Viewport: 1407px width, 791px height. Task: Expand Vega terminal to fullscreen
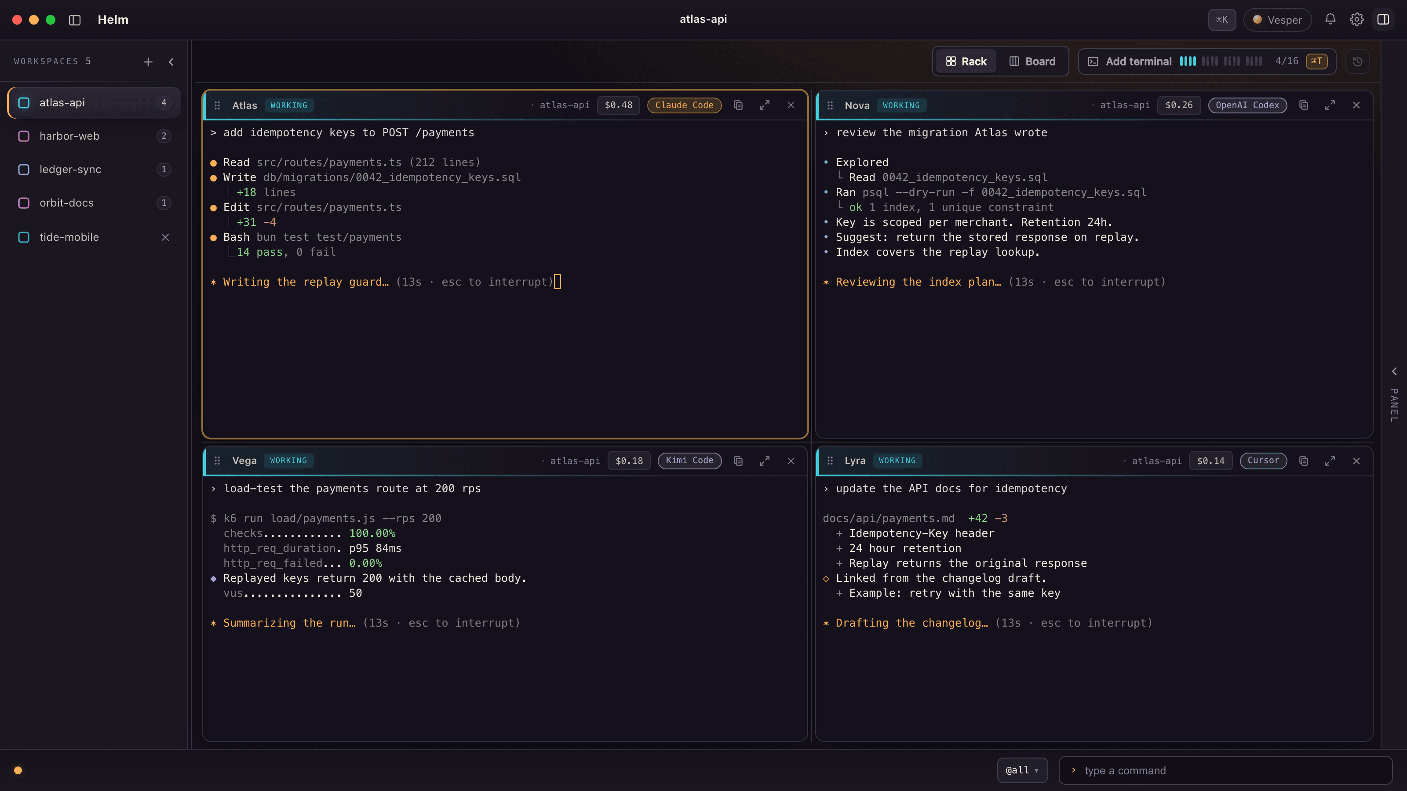point(764,461)
